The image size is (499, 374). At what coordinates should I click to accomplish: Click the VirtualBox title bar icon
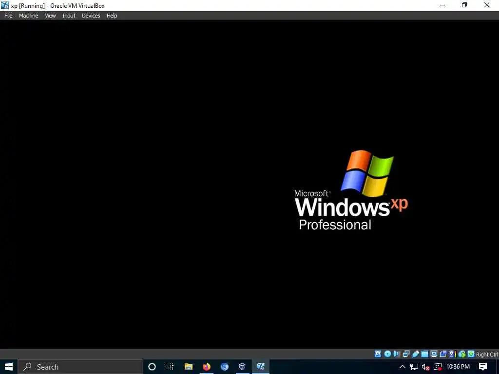tap(5, 5)
